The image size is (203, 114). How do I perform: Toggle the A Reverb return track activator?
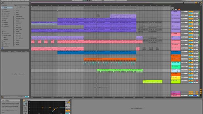point(191,92)
